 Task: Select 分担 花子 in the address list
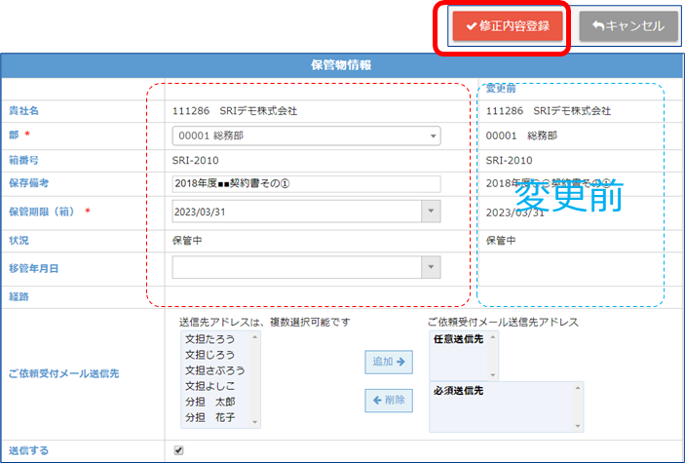[x=210, y=417]
